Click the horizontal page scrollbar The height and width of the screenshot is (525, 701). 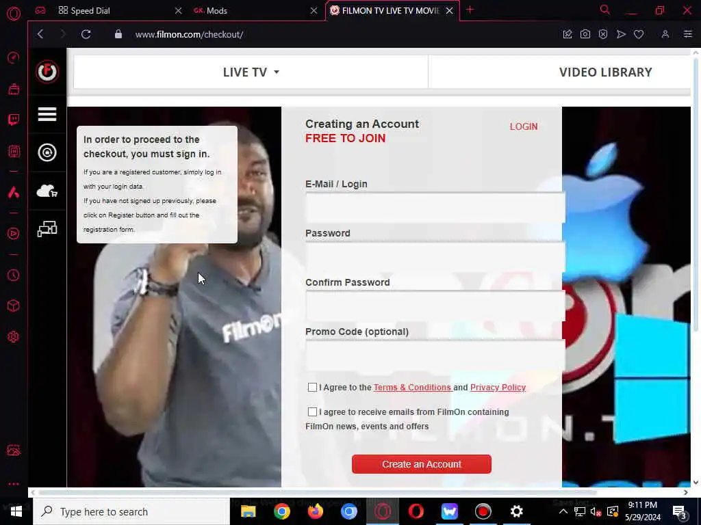click(317, 492)
